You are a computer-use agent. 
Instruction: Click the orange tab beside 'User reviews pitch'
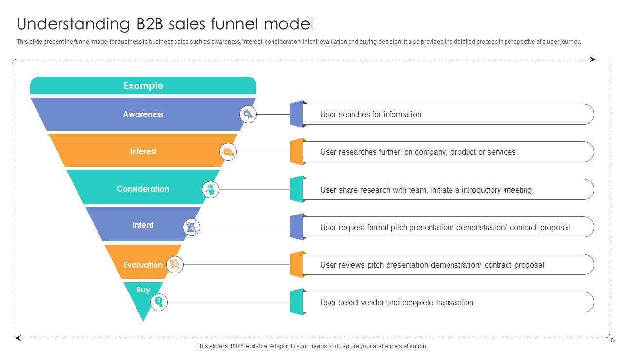click(x=296, y=264)
